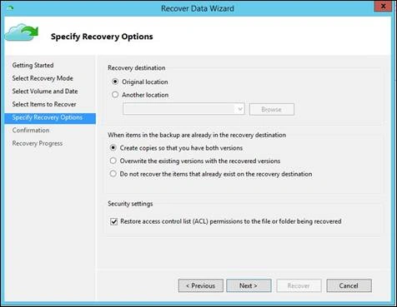Open the Getting Started step
The width and height of the screenshot is (397, 307).
point(33,65)
